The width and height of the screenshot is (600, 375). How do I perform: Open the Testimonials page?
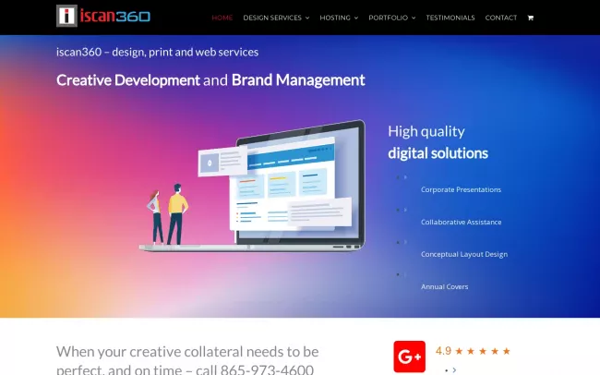tap(450, 18)
